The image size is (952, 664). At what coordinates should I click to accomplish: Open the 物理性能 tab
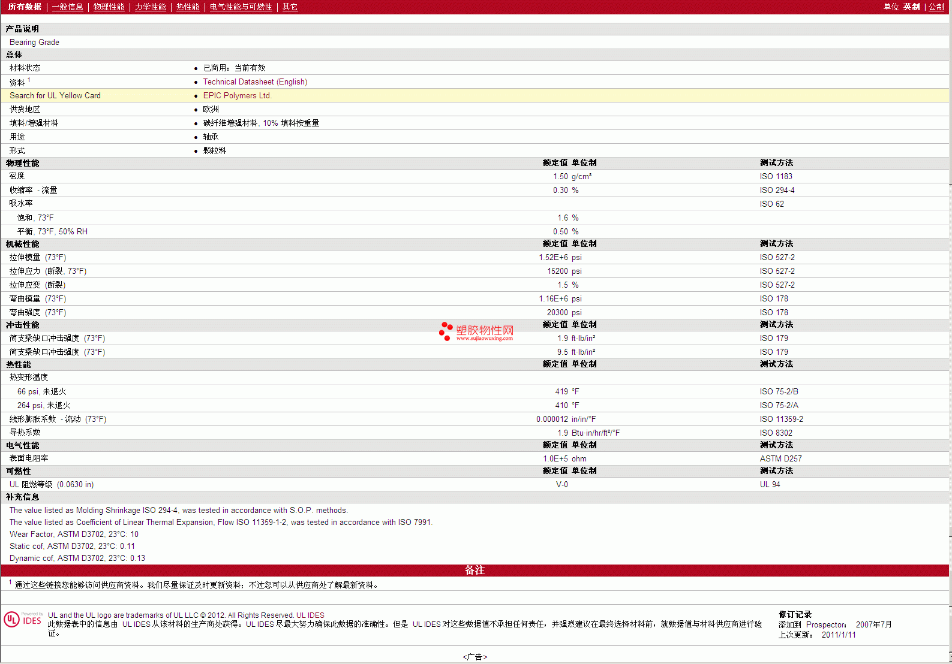pos(109,7)
